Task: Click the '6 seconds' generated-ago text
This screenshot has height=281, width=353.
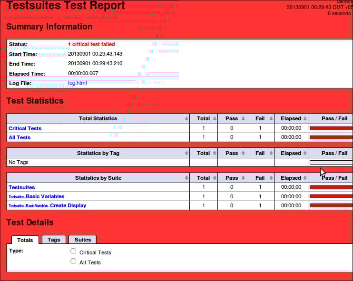Action: (339, 13)
